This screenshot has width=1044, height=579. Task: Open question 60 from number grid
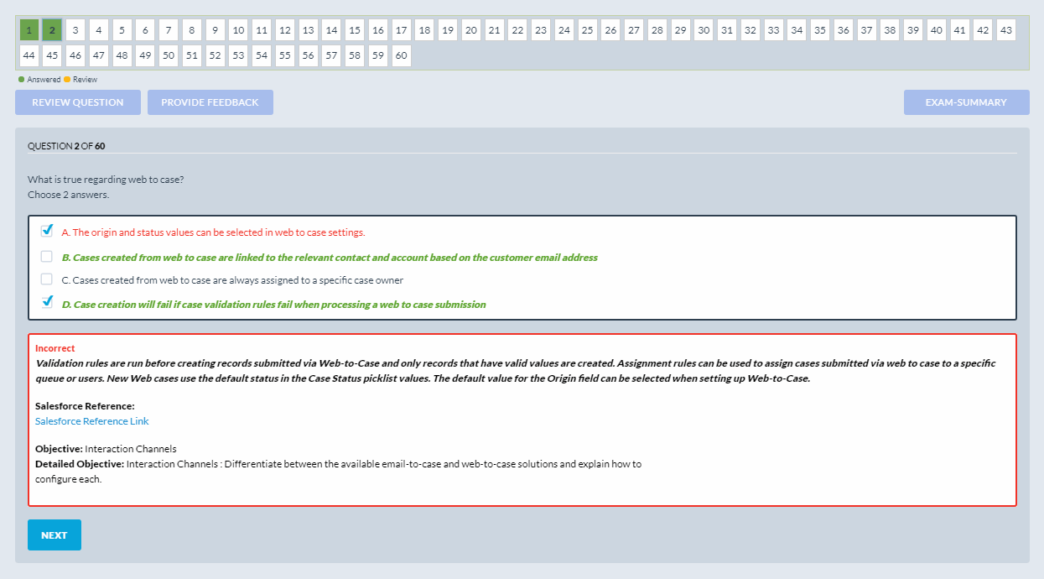(402, 56)
